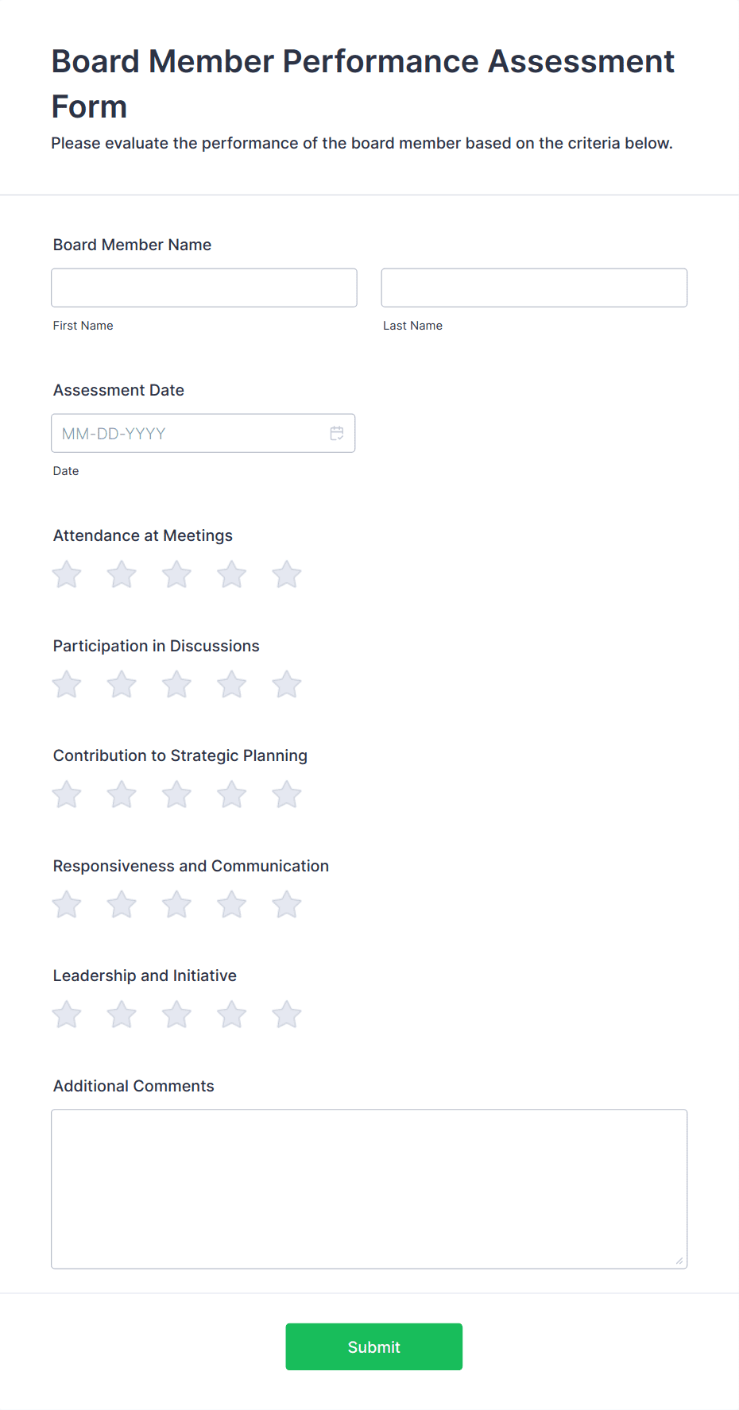Pick fifth star for Contribution to Strategic Planning

(287, 794)
